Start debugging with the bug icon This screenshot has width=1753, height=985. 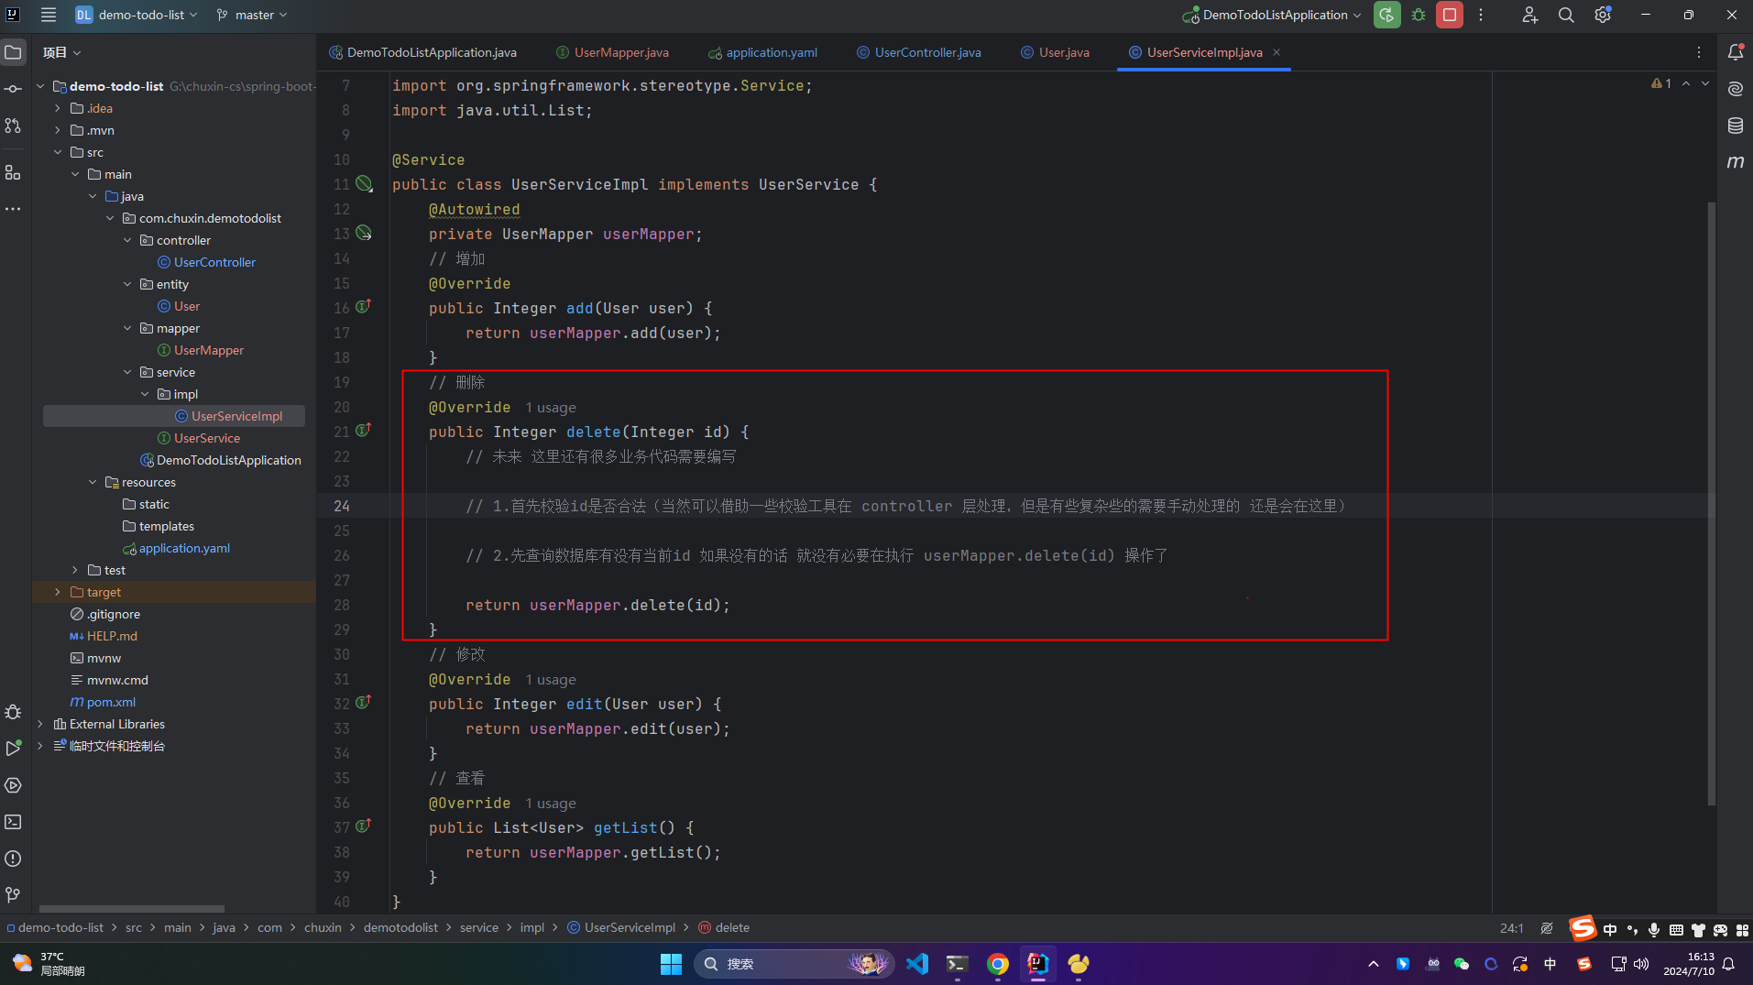1418,15
